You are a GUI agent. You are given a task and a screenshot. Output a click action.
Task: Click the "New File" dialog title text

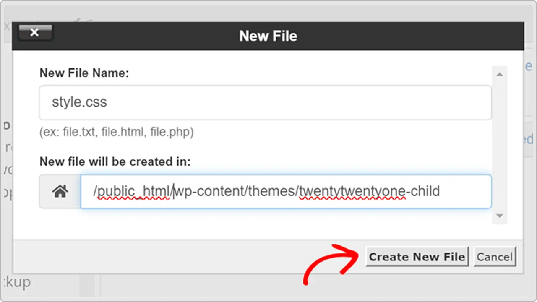pos(268,36)
